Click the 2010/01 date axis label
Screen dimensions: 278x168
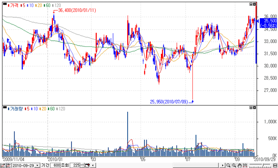click(55, 159)
